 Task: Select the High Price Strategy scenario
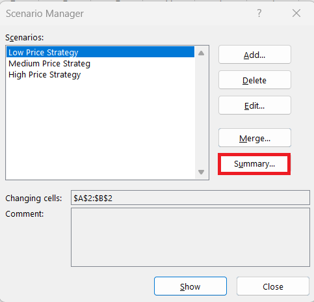(100, 75)
